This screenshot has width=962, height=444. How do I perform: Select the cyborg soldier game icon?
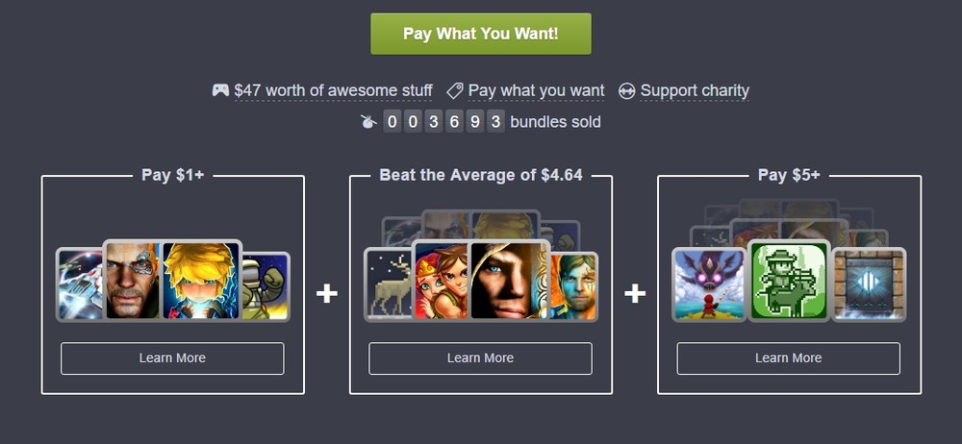click(x=133, y=281)
